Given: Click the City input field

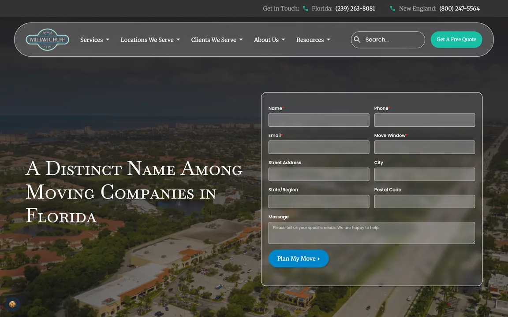Looking at the screenshot, I should (425, 174).
